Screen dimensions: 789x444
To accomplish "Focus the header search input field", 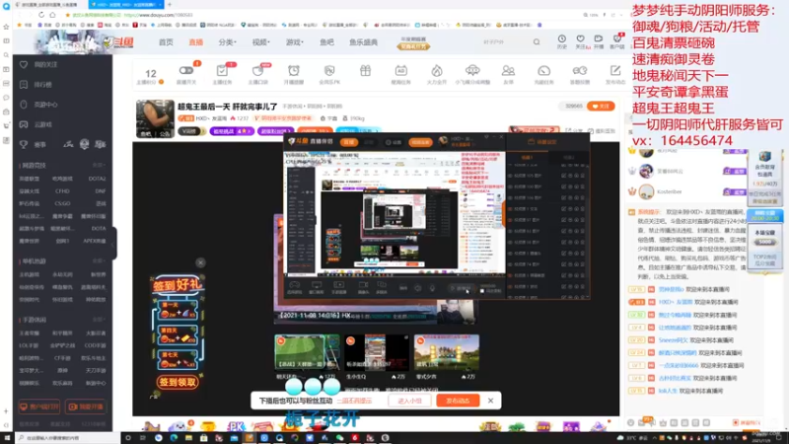I will [503, 42].
